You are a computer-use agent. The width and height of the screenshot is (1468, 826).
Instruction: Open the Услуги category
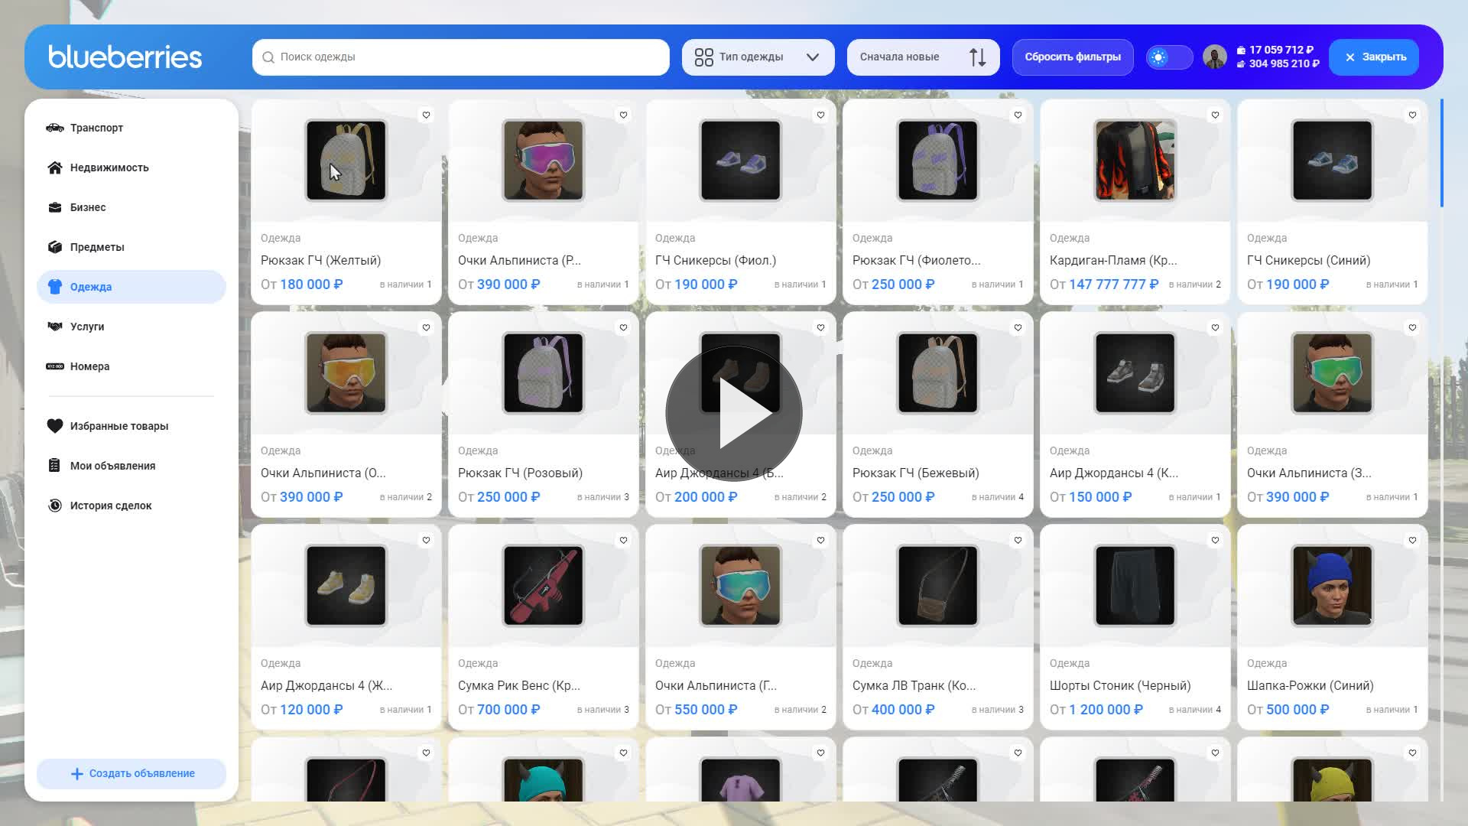click(132, 327)
